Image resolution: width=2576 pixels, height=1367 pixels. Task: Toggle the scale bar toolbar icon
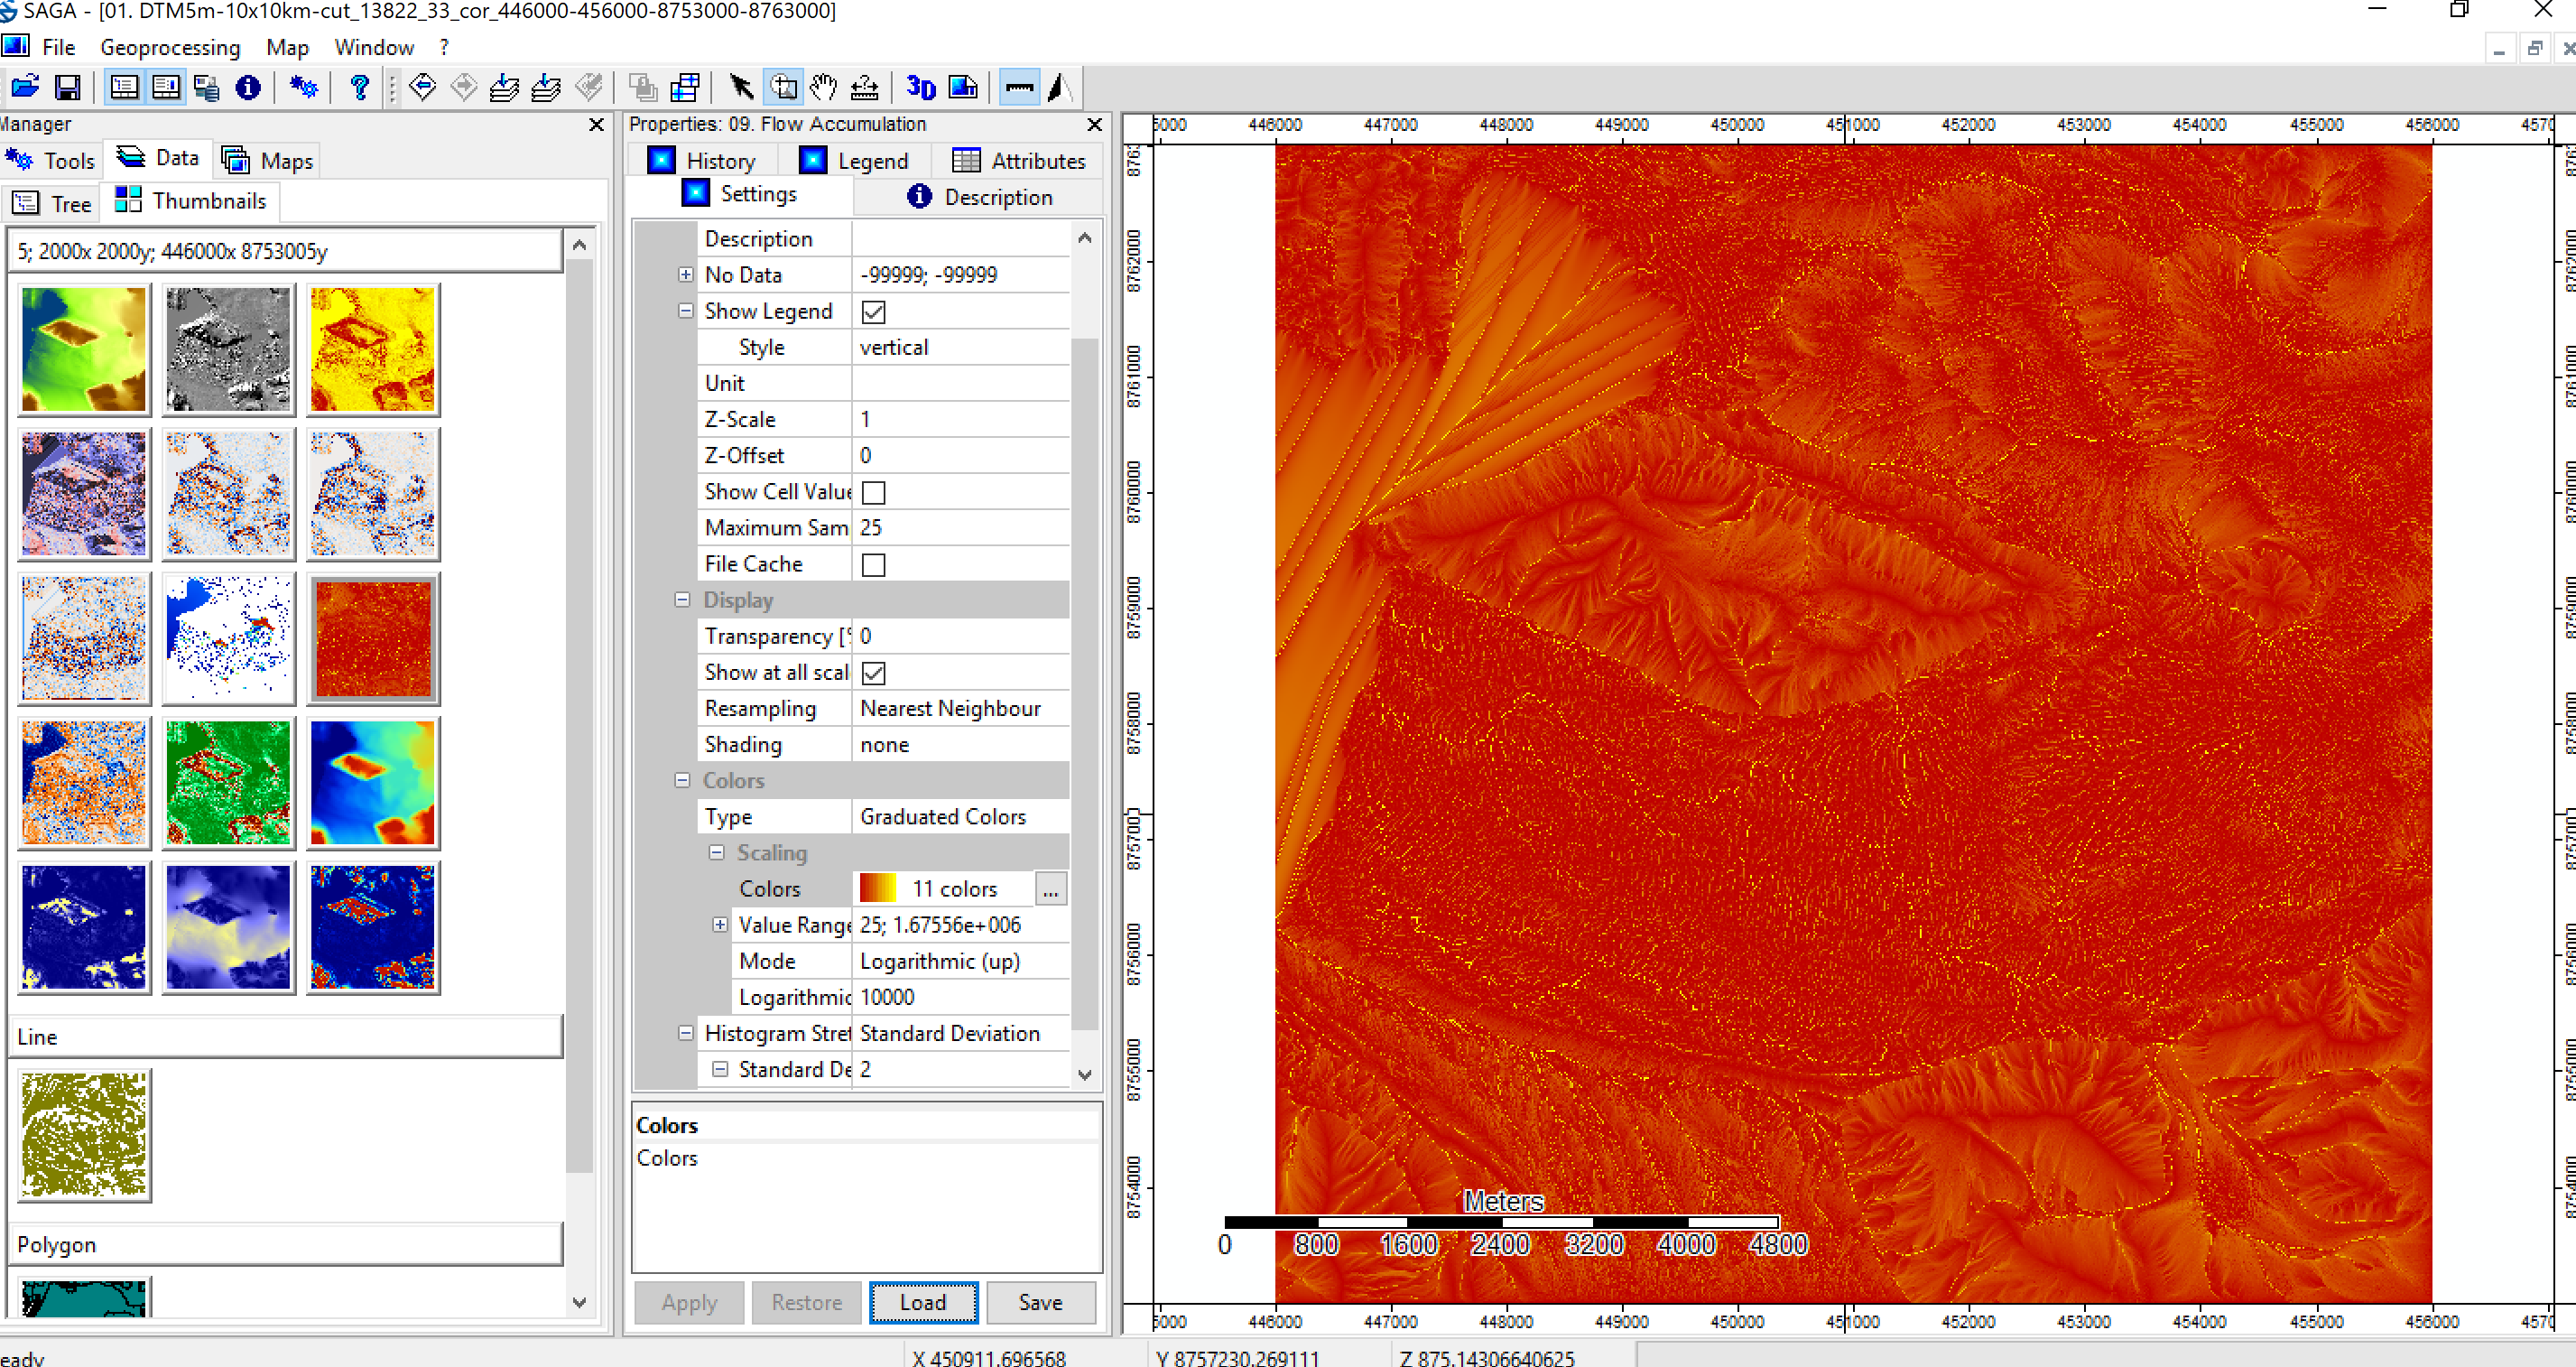1019,88
